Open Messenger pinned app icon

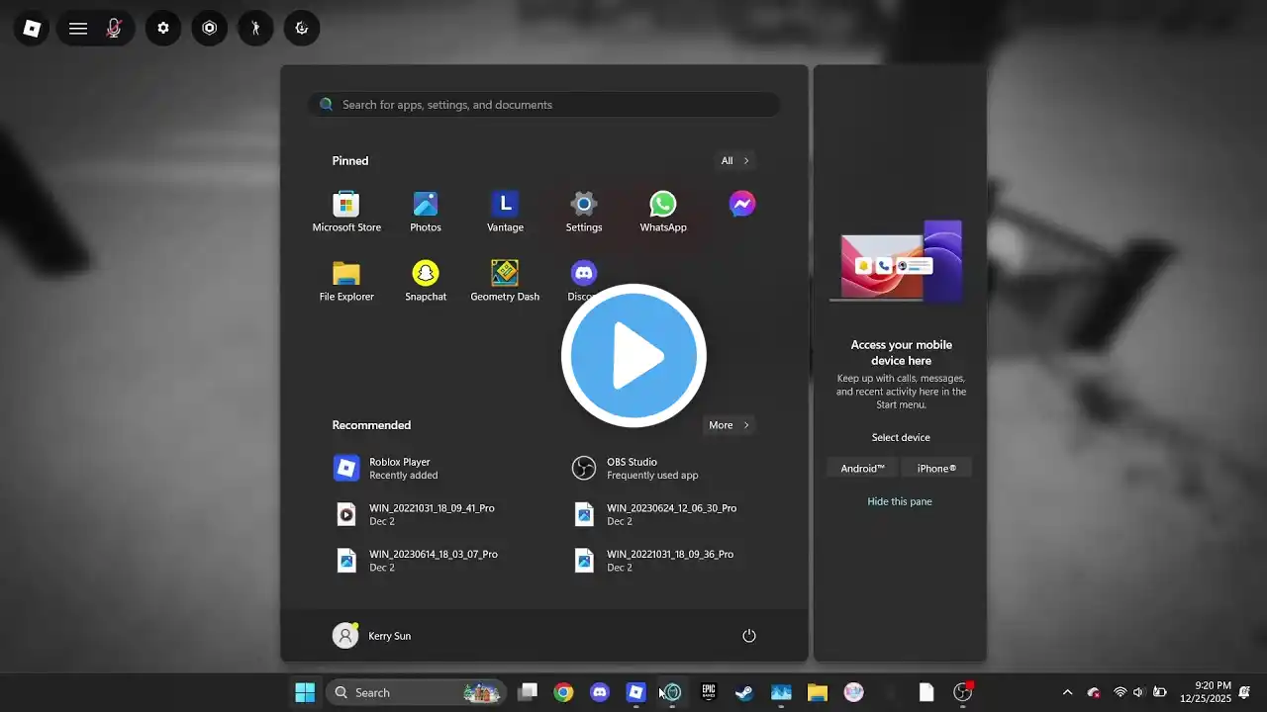tap(742, 205)
